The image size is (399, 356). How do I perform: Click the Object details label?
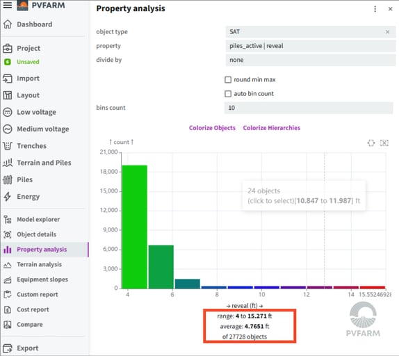(x=36, y=234)
